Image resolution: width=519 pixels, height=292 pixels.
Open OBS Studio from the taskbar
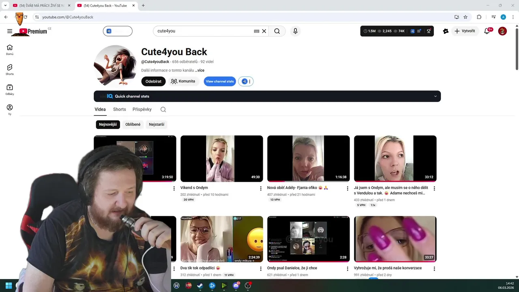pyautogui.click(x=248, y=286)
